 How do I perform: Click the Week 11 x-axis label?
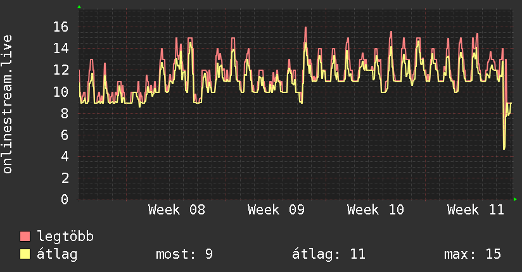pyautogui.click(x=476, y=210)
